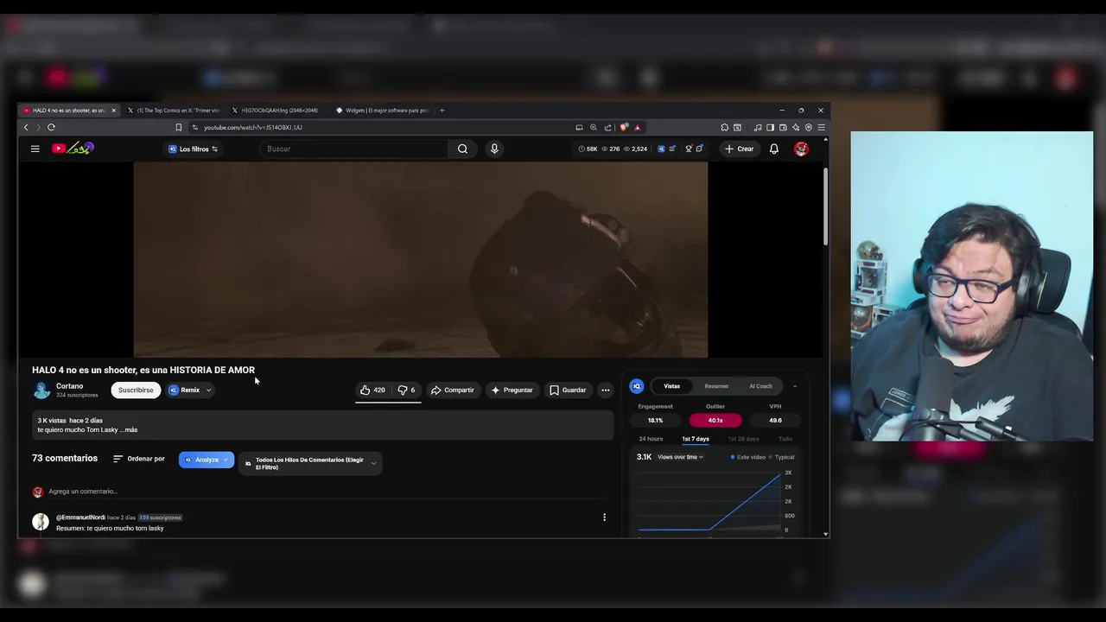Select the 1st 7 days range
This screenshot has width=1106, height=622.
[696, 439]
